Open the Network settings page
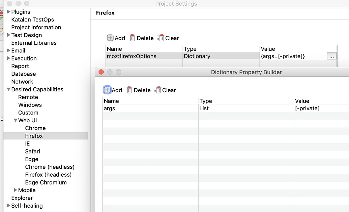 22,82
